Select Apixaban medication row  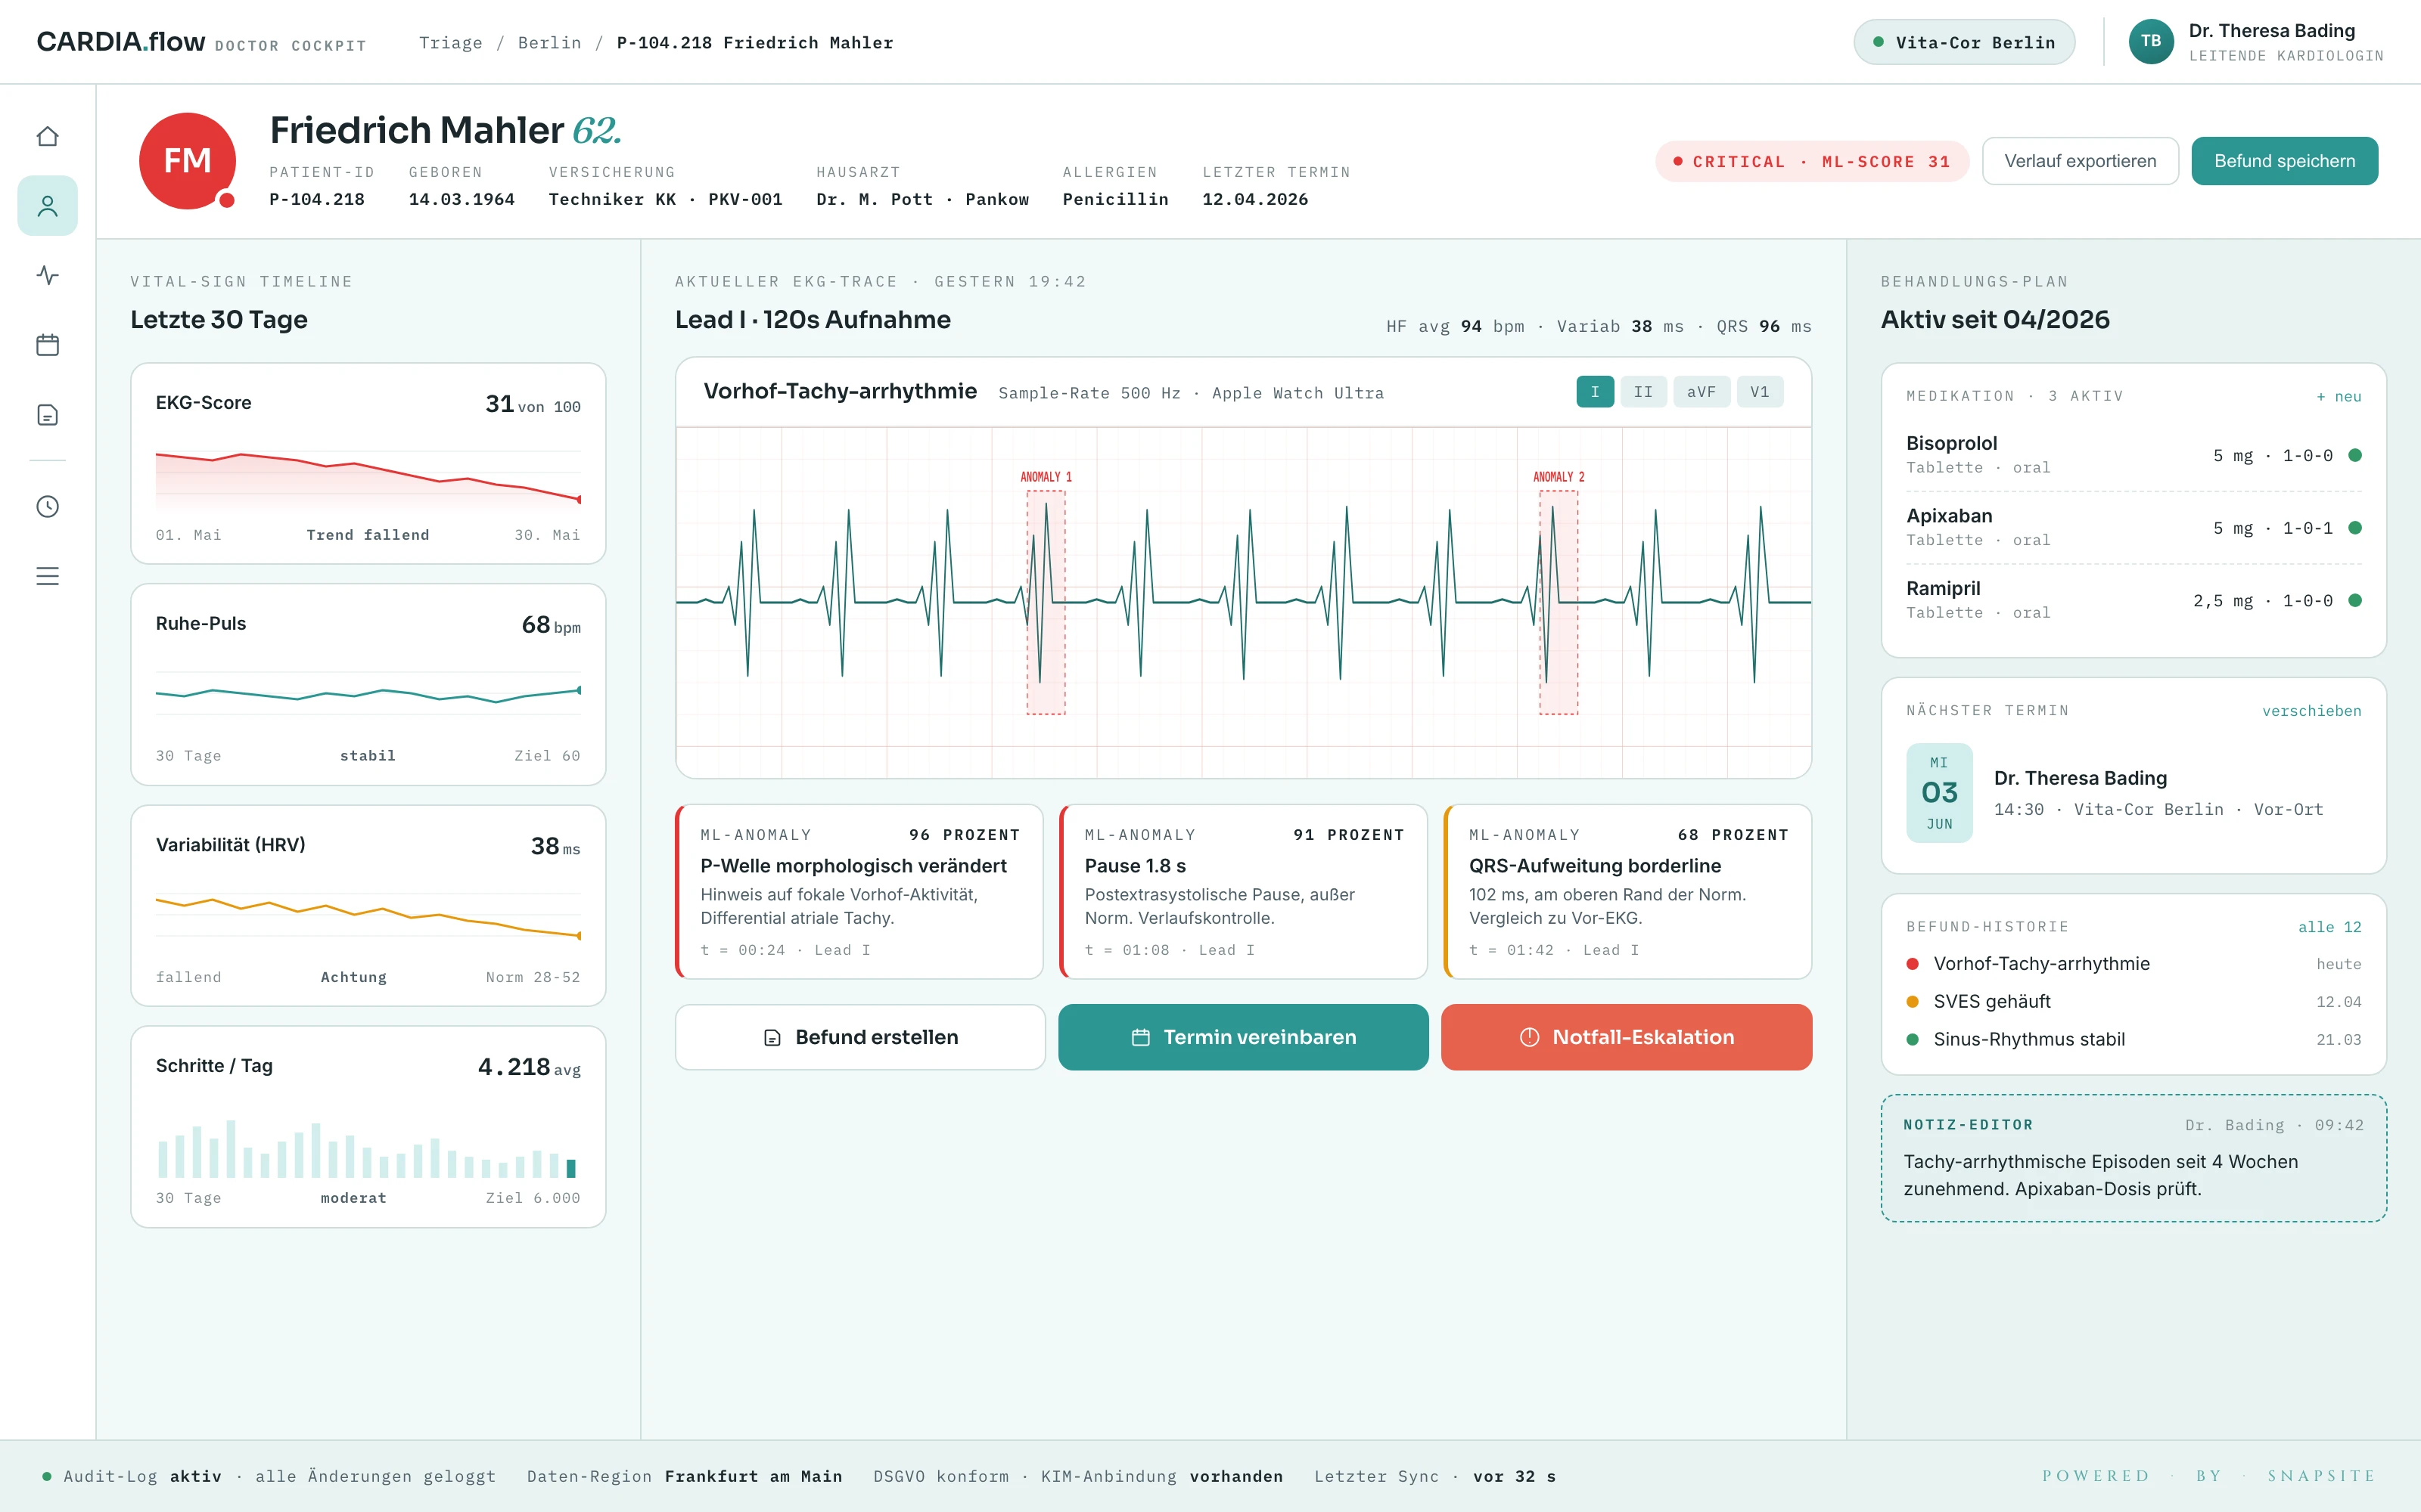coord(2134,528)
